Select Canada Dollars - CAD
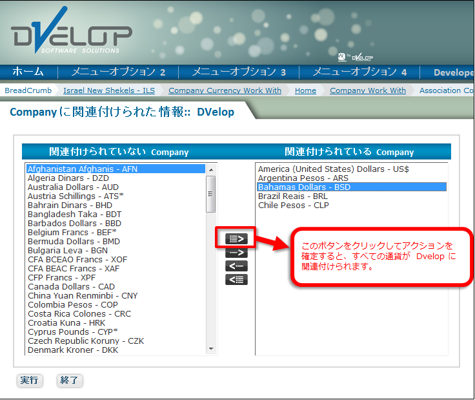 116,287
